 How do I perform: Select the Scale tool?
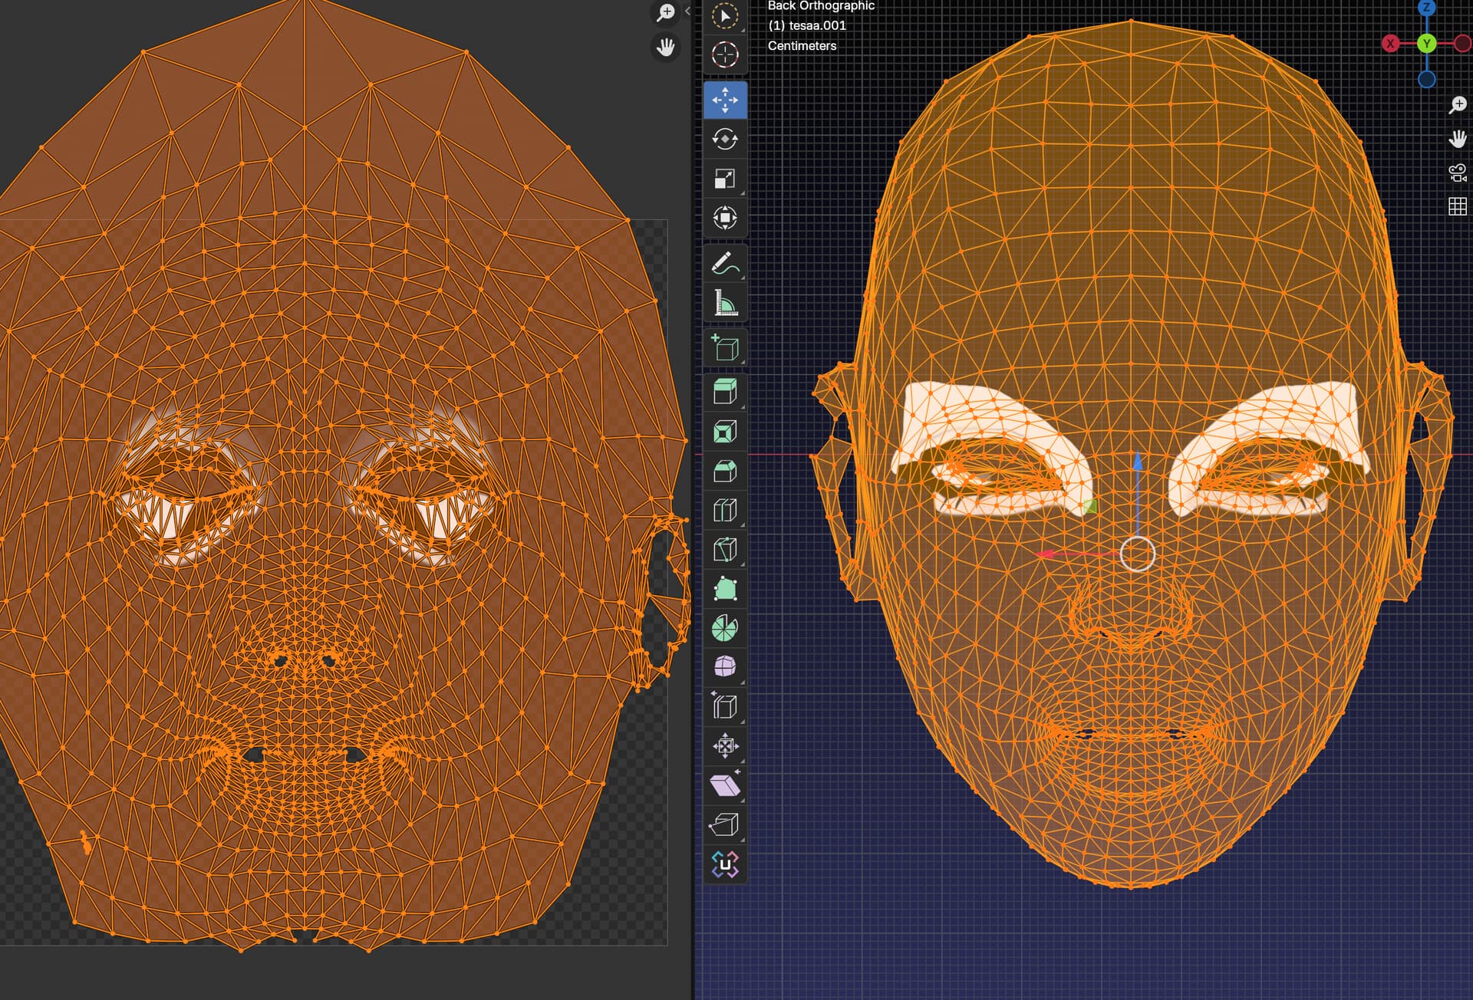click(x=725, y=179)
